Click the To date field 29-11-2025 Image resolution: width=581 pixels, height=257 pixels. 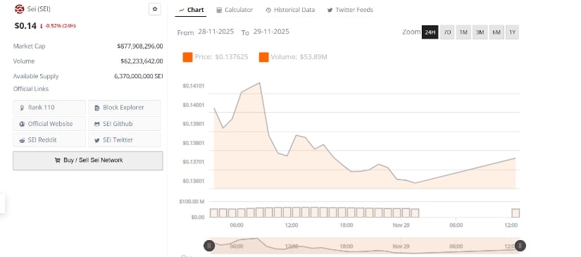click(x=271, y=32)
